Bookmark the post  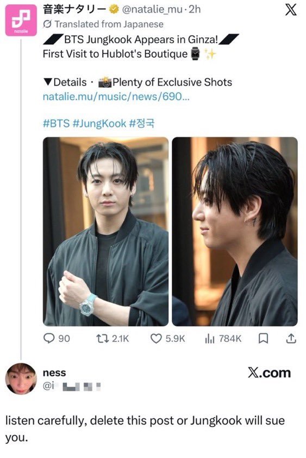click(264, 339)
